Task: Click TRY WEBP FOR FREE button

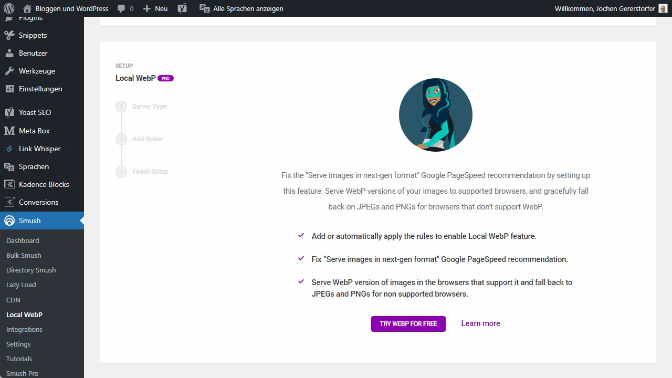Action: [408, 324]
